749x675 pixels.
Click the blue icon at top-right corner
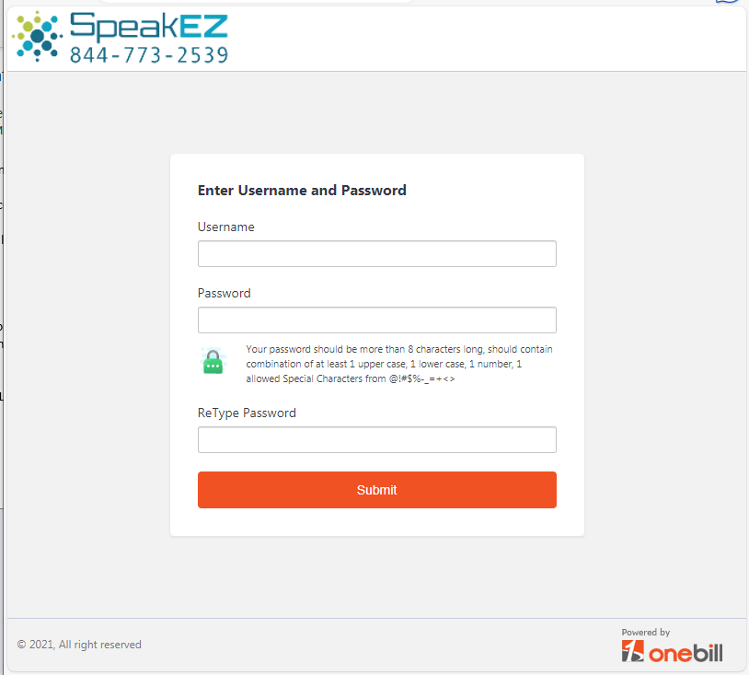[x=727, y=2]
